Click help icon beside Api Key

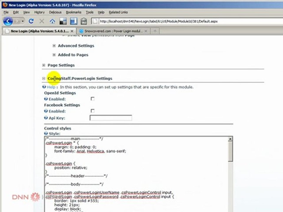pyautogui.click(x=46, y=118)
